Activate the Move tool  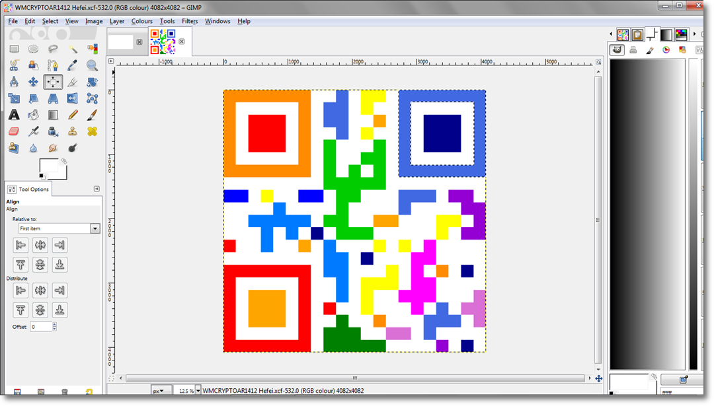33,82
